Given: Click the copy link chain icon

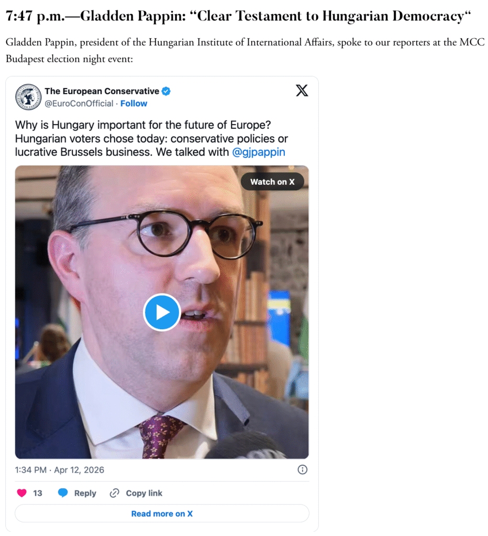Looking at the screenshot, I should 114,493.
